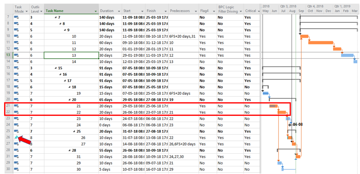Select row number 22
The height and width of the screenshot is (174, 360).
(8, 112)
